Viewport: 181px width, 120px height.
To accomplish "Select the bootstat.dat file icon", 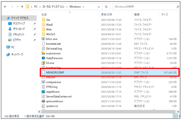I will [43, 44].
